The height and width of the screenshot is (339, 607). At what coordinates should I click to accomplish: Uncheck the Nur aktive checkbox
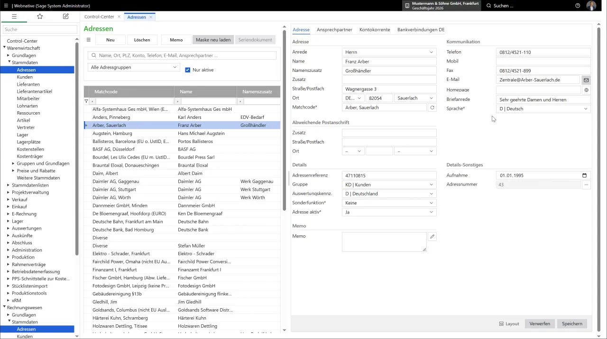(x=188, y=70)
